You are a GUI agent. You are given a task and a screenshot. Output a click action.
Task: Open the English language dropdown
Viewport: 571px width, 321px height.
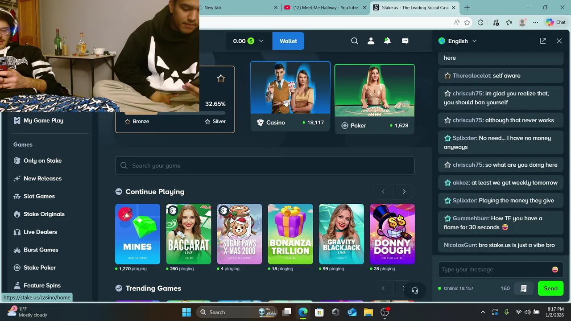pyautogui.click(x=458, y=41)
